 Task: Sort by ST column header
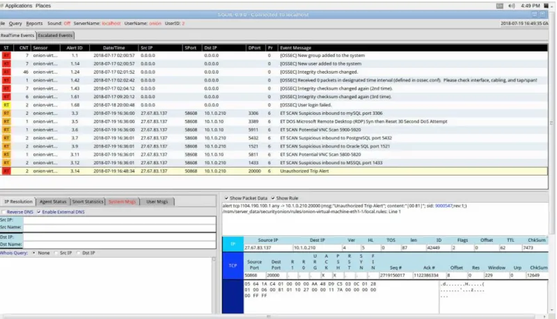[6, 47]
